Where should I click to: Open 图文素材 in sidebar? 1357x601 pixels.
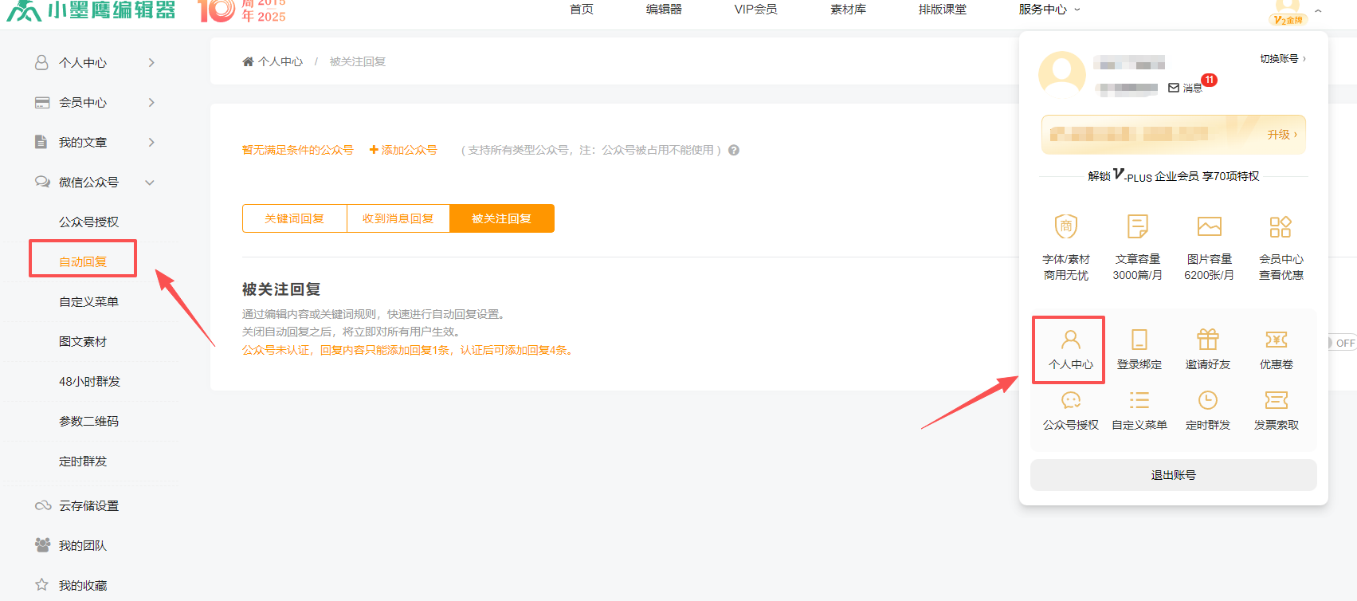coord(83,341)
